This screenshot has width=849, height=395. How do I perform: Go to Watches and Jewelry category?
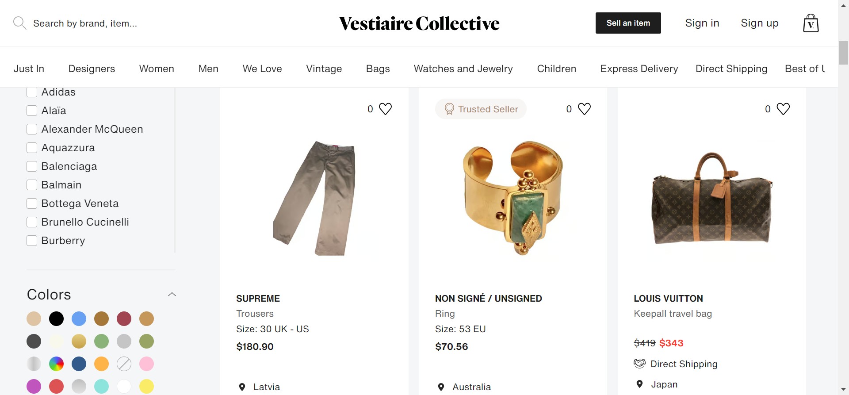(463, 69)
